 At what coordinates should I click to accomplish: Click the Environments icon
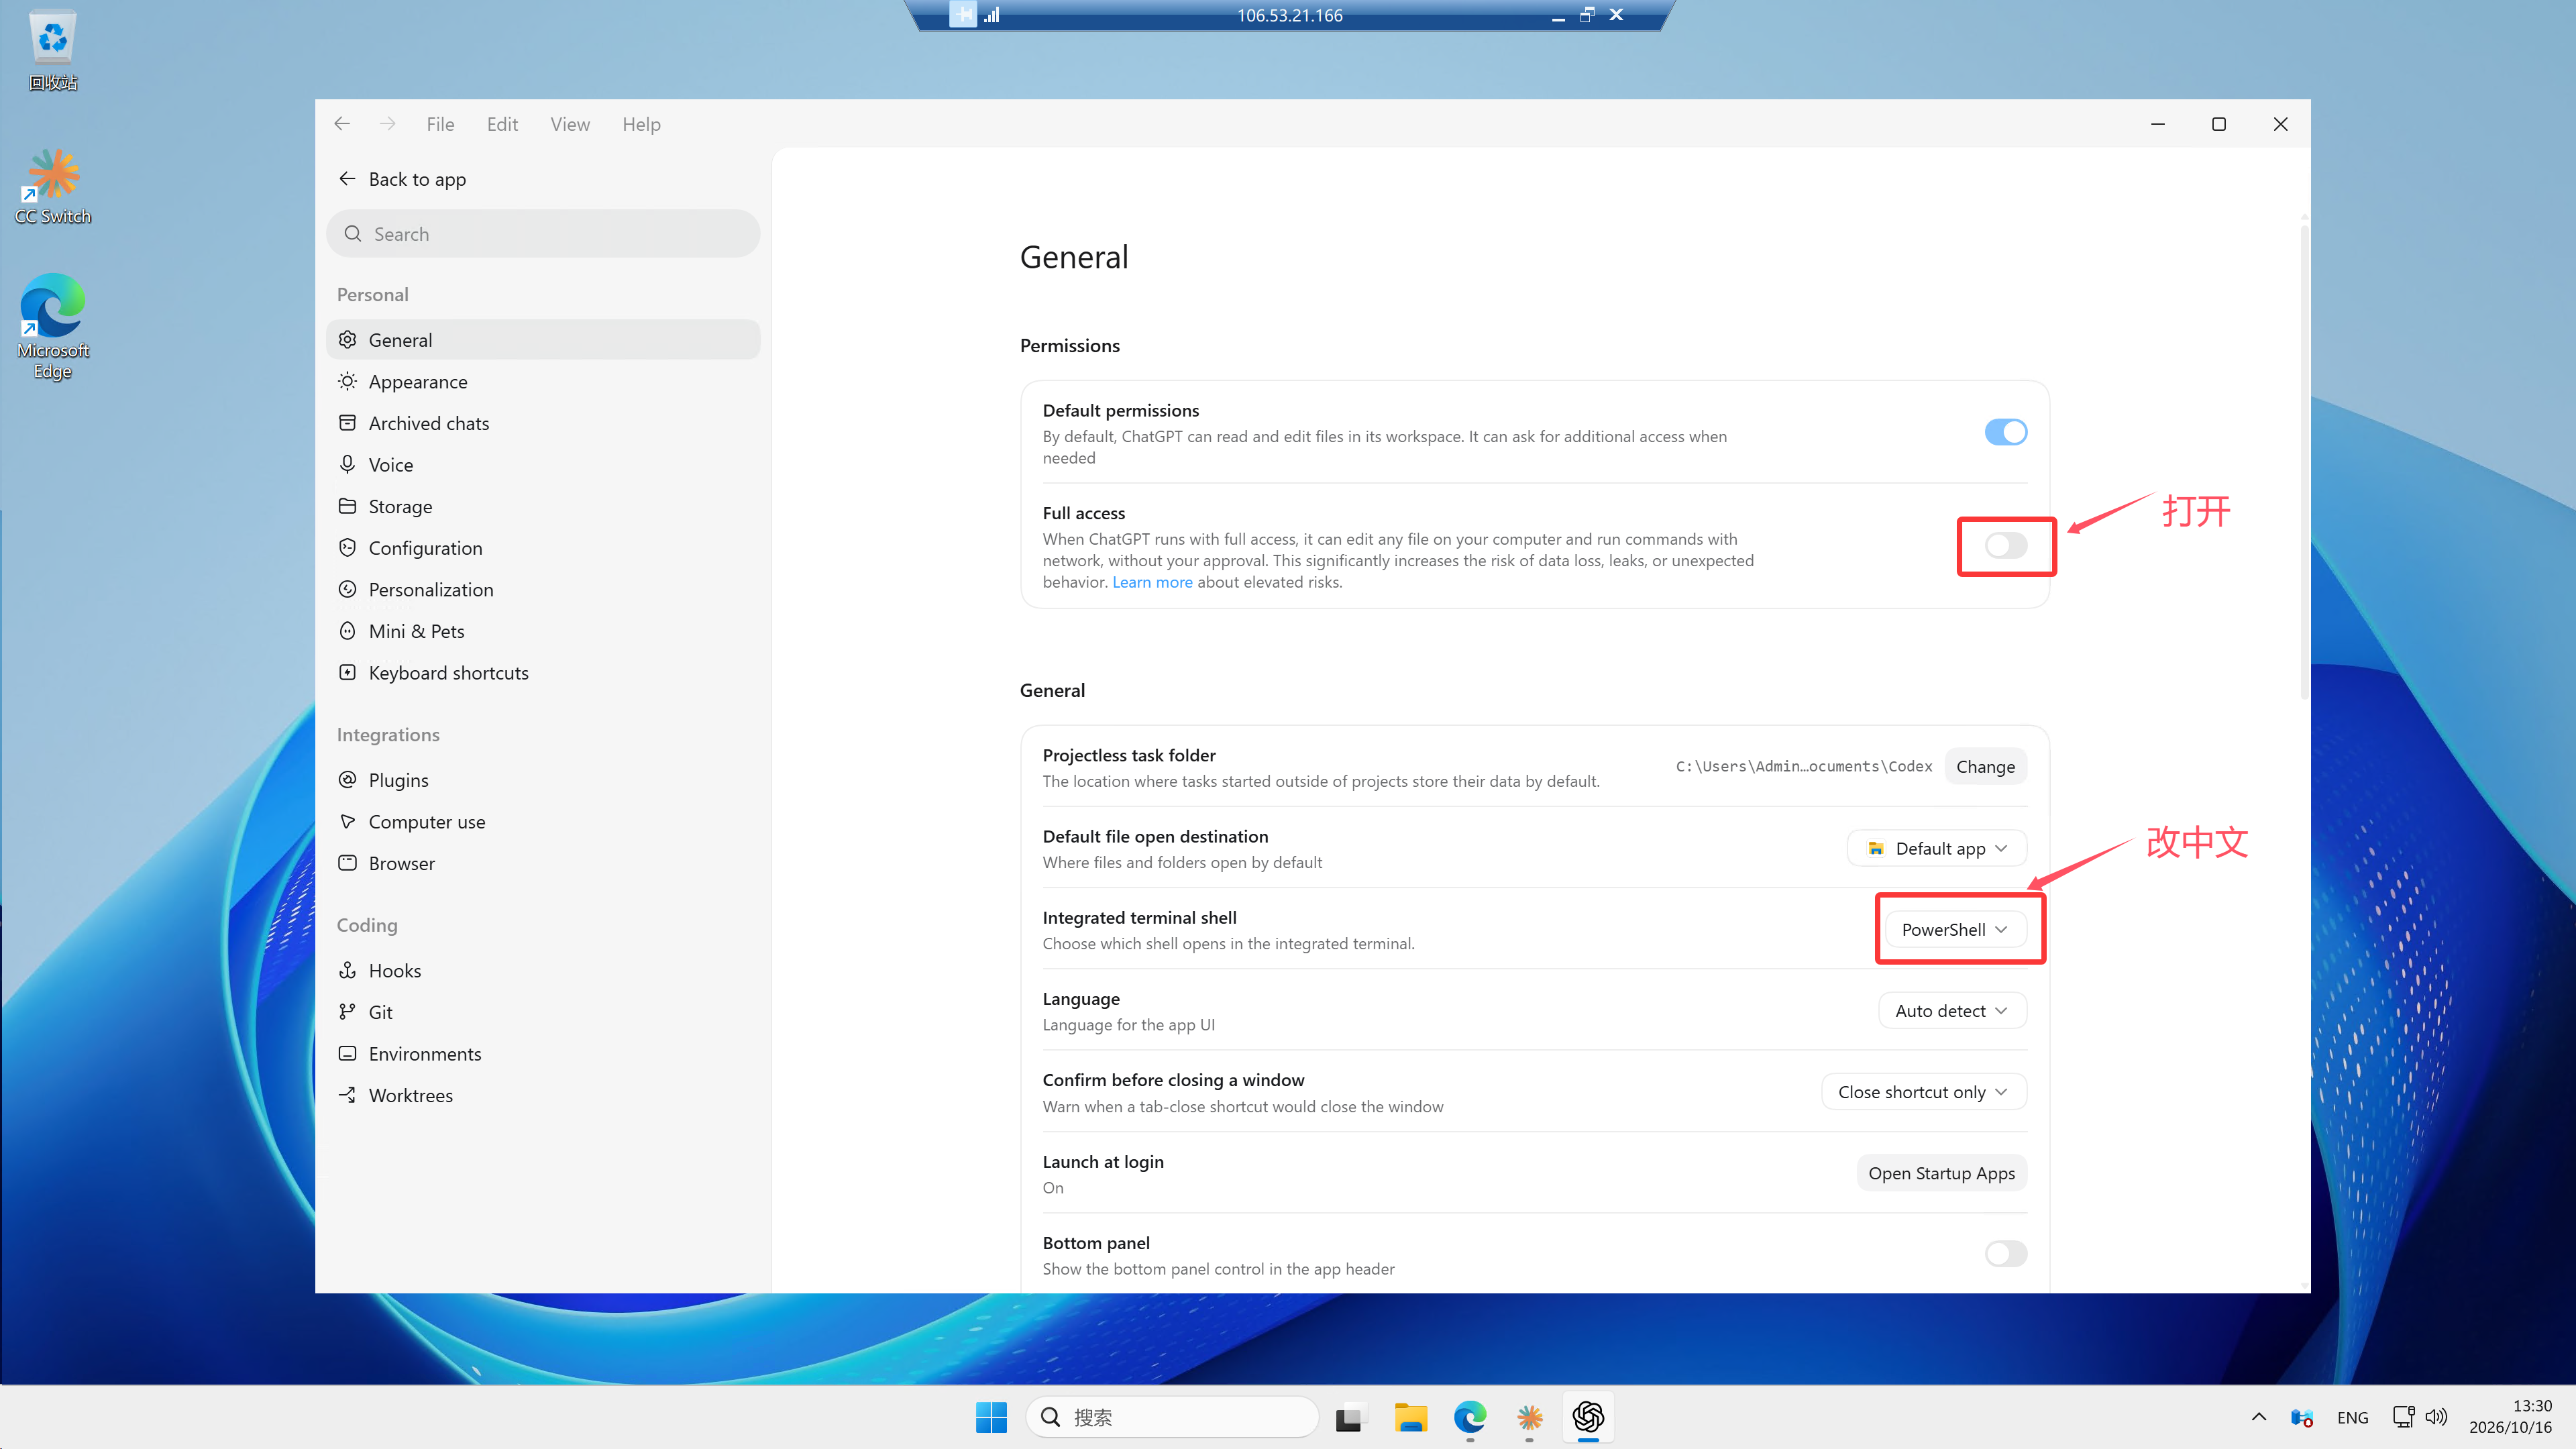[x=347, y=1053]
